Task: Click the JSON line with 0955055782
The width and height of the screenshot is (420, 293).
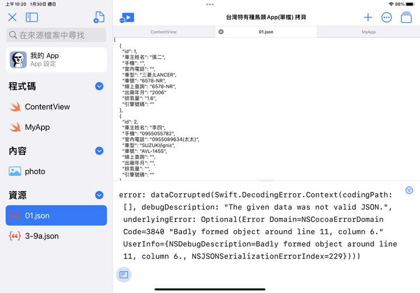Action: [149, 133]
